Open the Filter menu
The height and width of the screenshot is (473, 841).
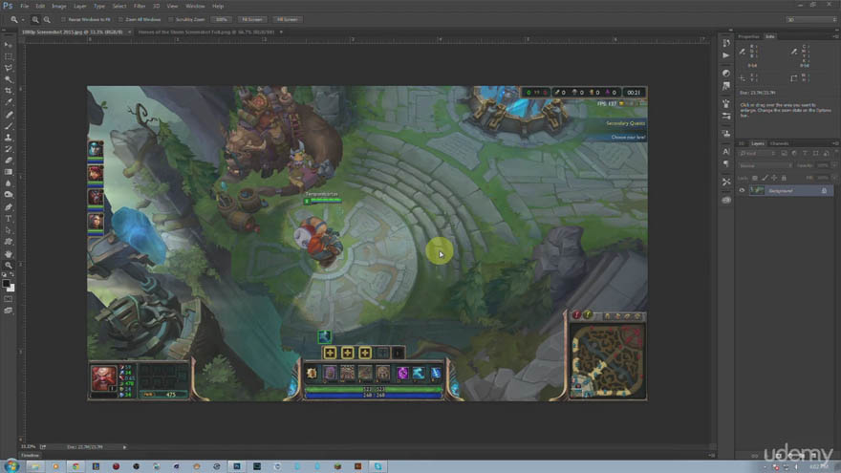point(140,6)
